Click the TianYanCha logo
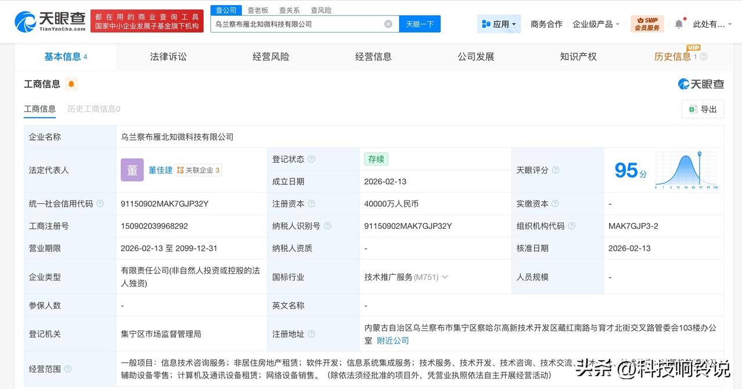Image resolution: width=742 pixels, height=389 pixels. (x=51, y=21)
